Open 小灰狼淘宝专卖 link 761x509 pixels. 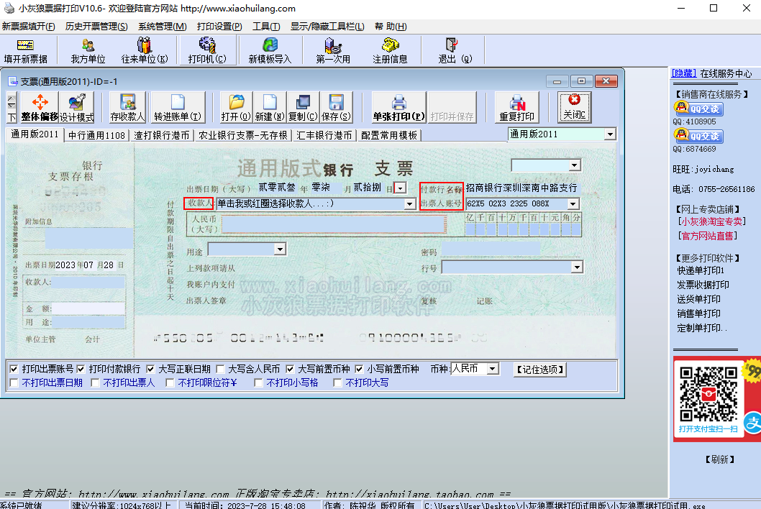click(x=711, y=221)
